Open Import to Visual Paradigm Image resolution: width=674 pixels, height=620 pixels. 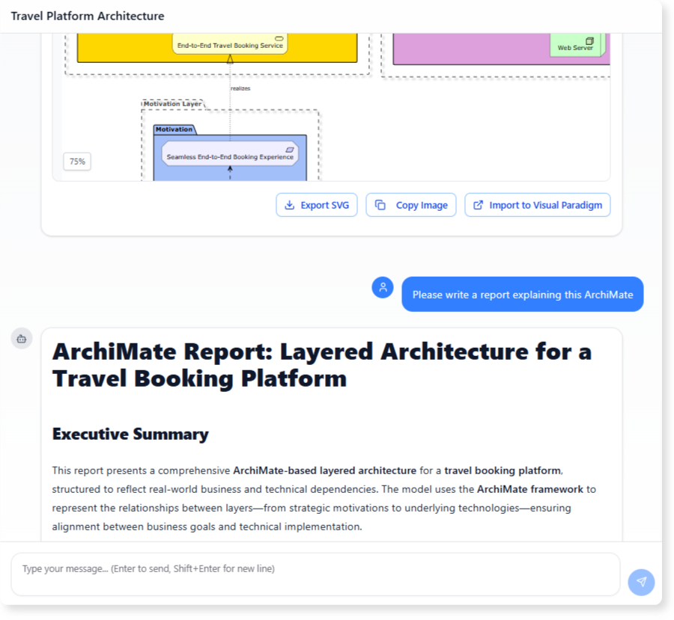tap(538, 205)
